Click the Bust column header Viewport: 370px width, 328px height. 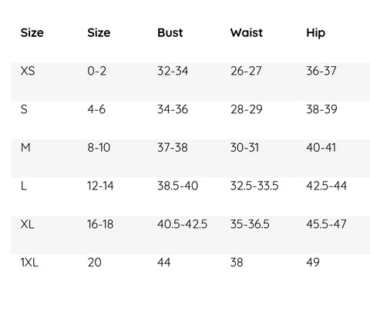pyautogui.click(x=170, y=32)
